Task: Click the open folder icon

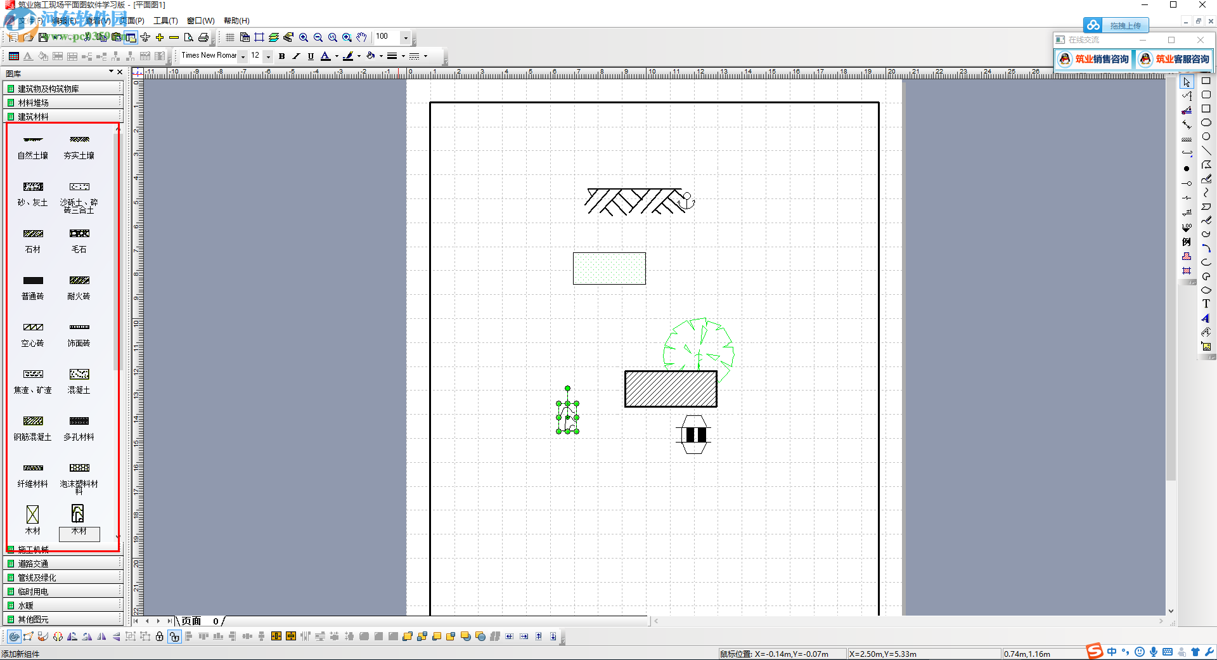Action: point(28,37)
